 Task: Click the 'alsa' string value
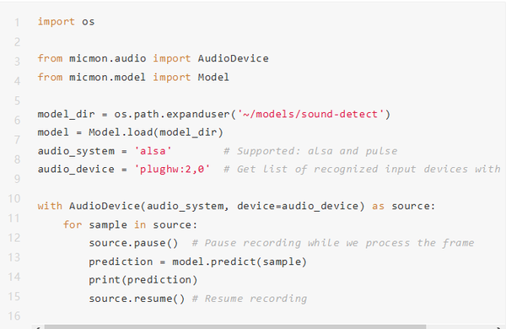(x=153, y=151)
